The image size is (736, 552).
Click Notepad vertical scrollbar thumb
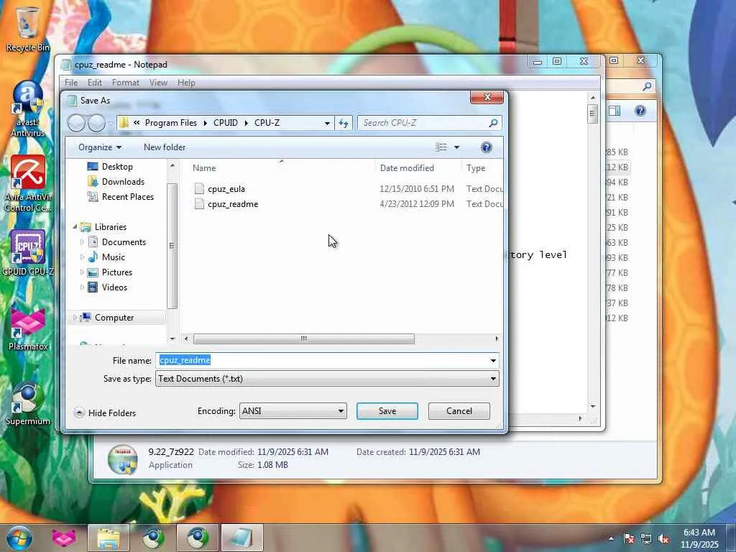click(x=592, y=113)
